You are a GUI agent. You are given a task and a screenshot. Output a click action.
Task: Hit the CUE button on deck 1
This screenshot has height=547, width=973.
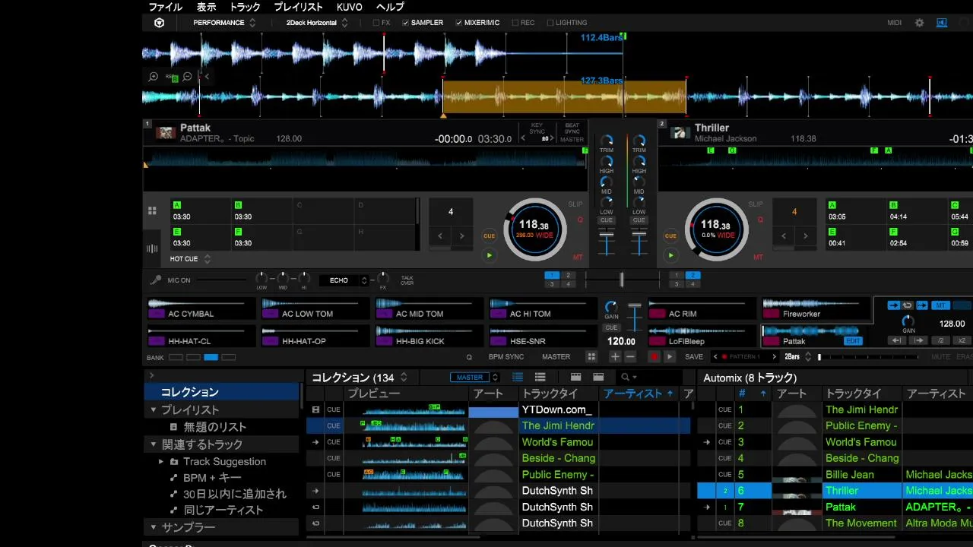[x=490, y=236]
